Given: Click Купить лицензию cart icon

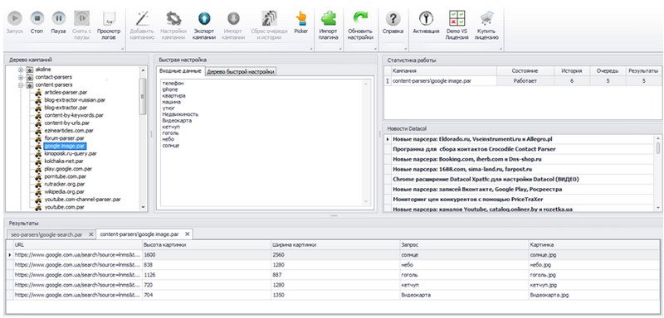Looking at the screenshot, I should [486, 18].
